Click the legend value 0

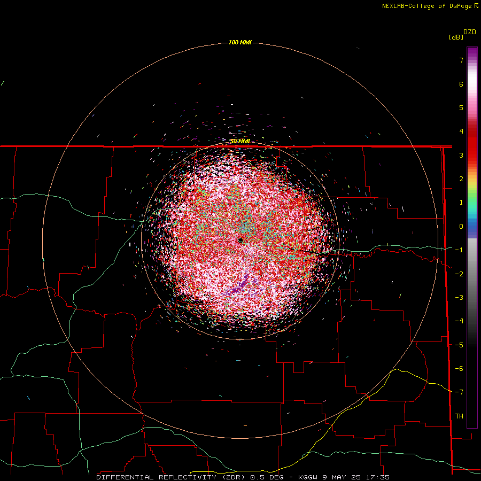pyautogui.click(x=461, y=227)
